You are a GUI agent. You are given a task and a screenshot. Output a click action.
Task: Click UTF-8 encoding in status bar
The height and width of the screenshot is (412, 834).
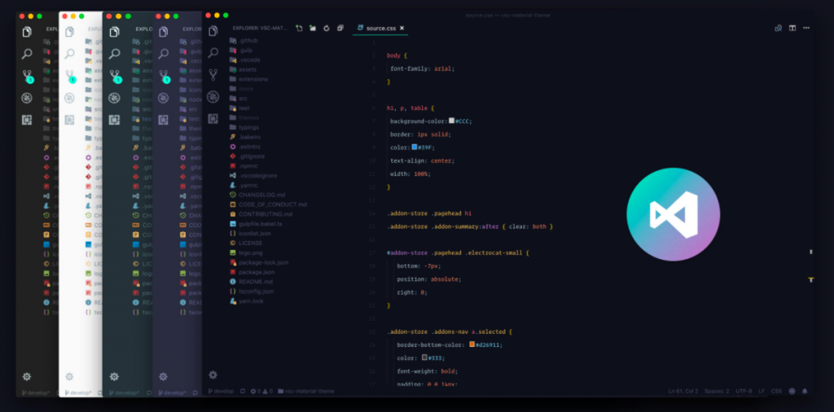pyautogui.click(x=744, y=392)
